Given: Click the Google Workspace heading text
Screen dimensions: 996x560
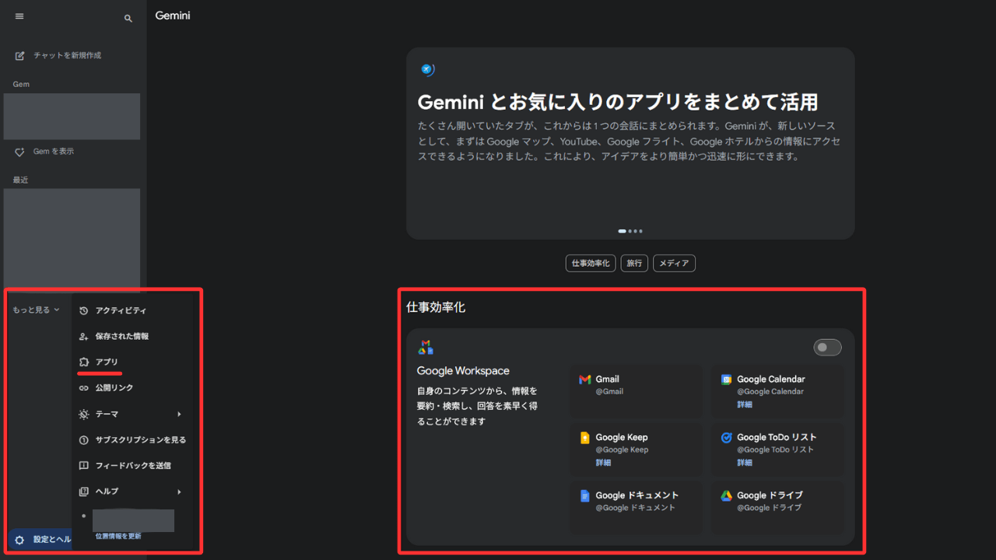Looking at the screenshot, I should pyautogui.click(x=463, y=371).
